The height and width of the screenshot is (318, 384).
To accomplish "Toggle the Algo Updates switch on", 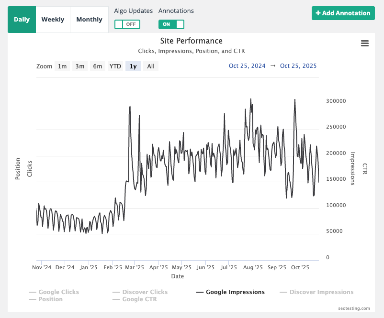I will [x=127, y=24].
